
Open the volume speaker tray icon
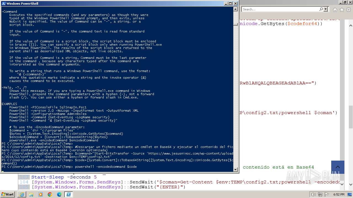(x=313, y=194)
